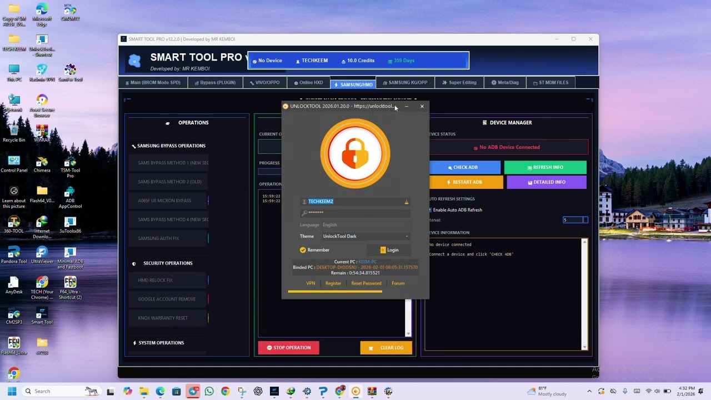Open File Explorer from the taskbar
Screen dimensions: 711x400
pyautogui.click(x=144, y=391)
